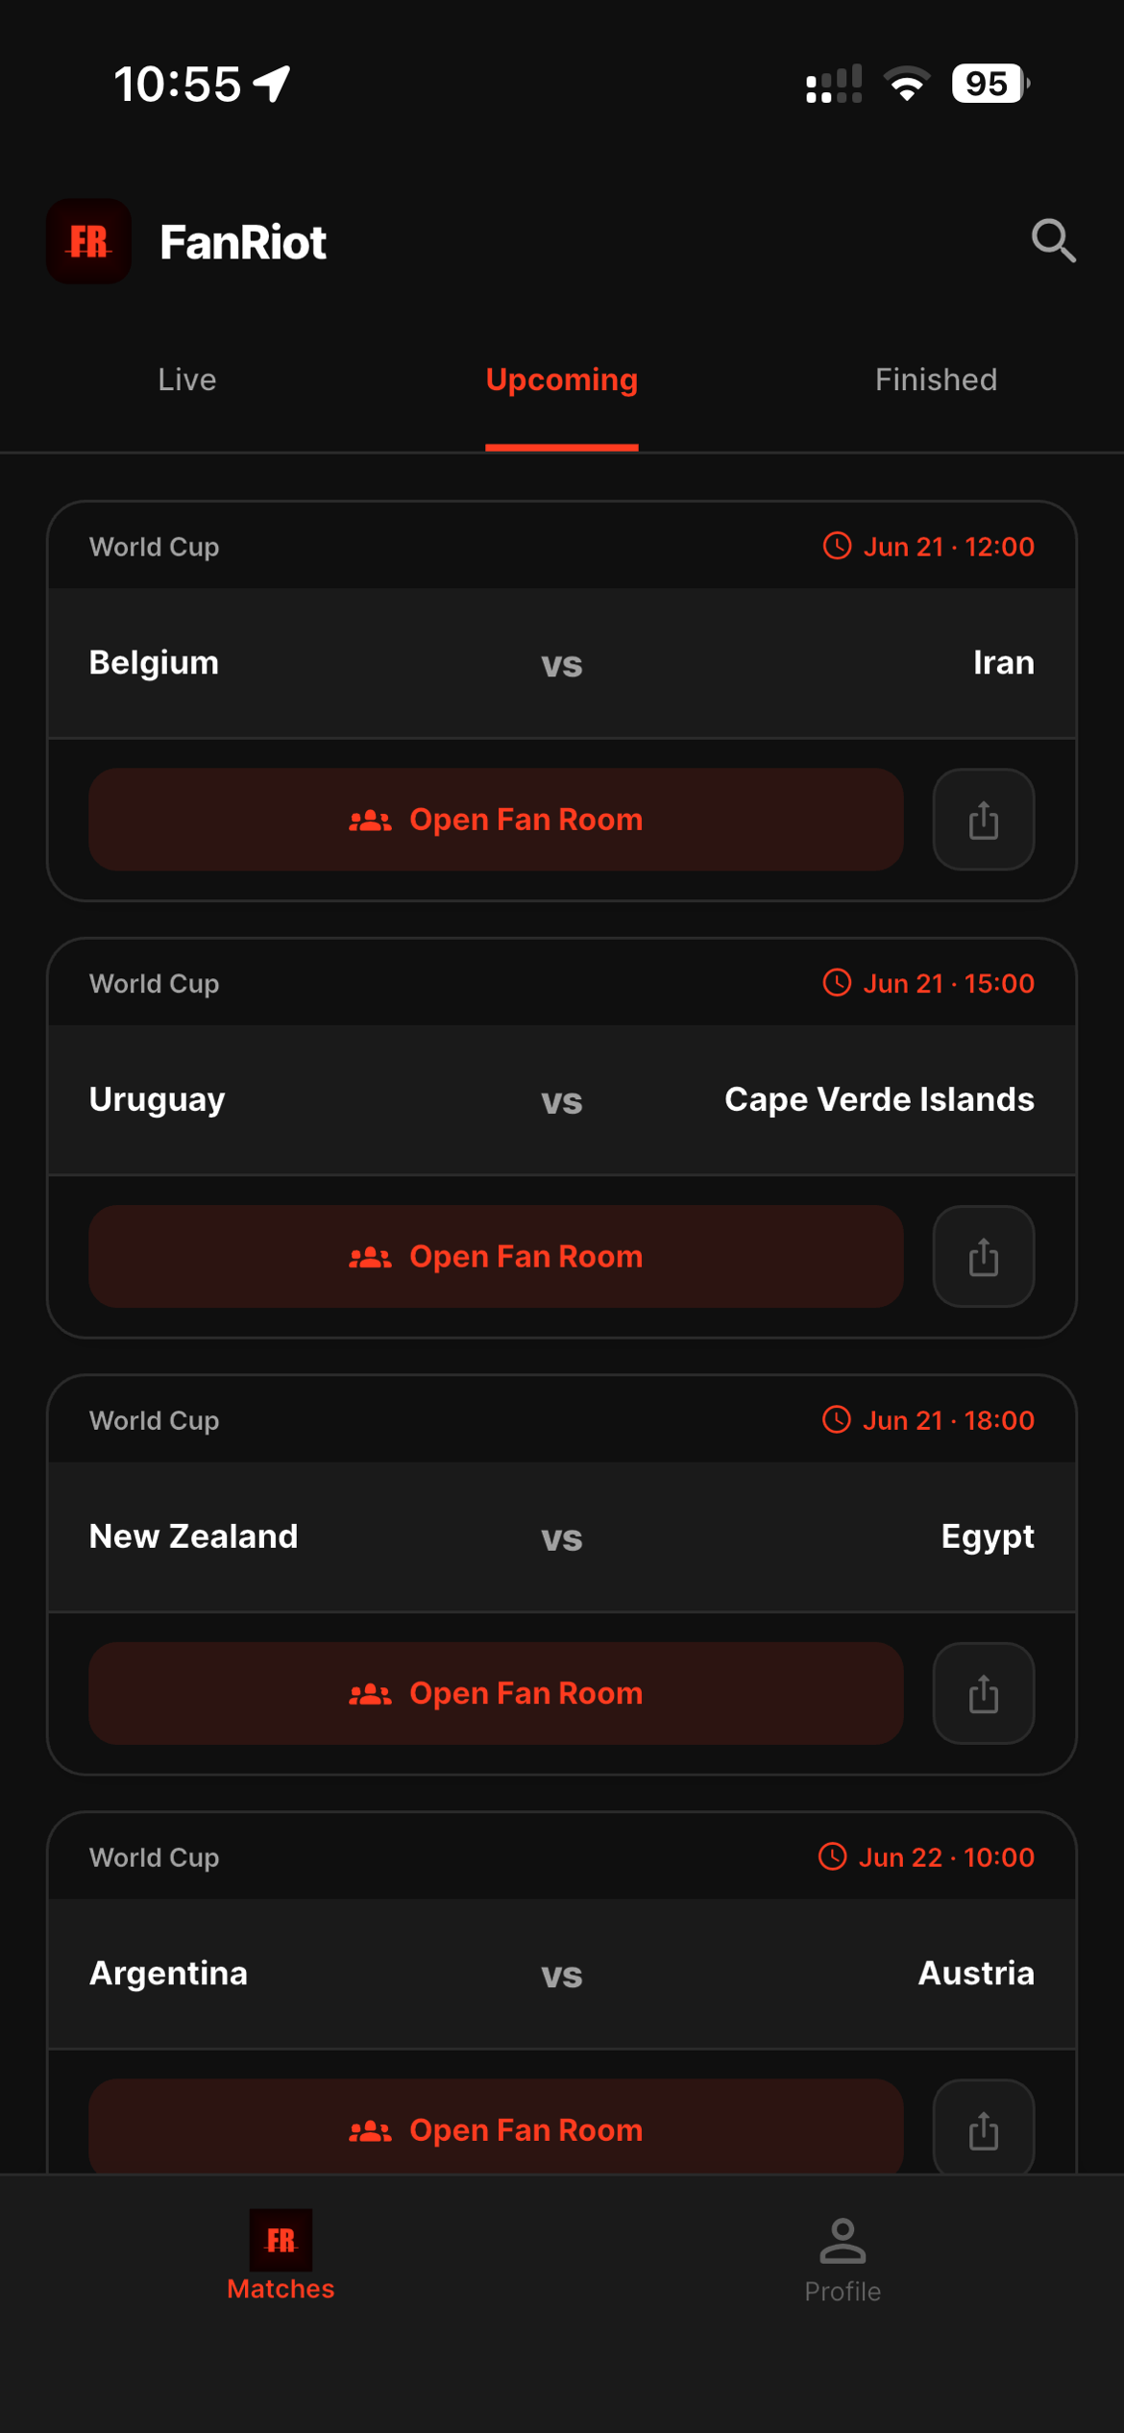Tap the FanRiot logo icon in header
The image size is (1124, 2433).
coord(89,241)
